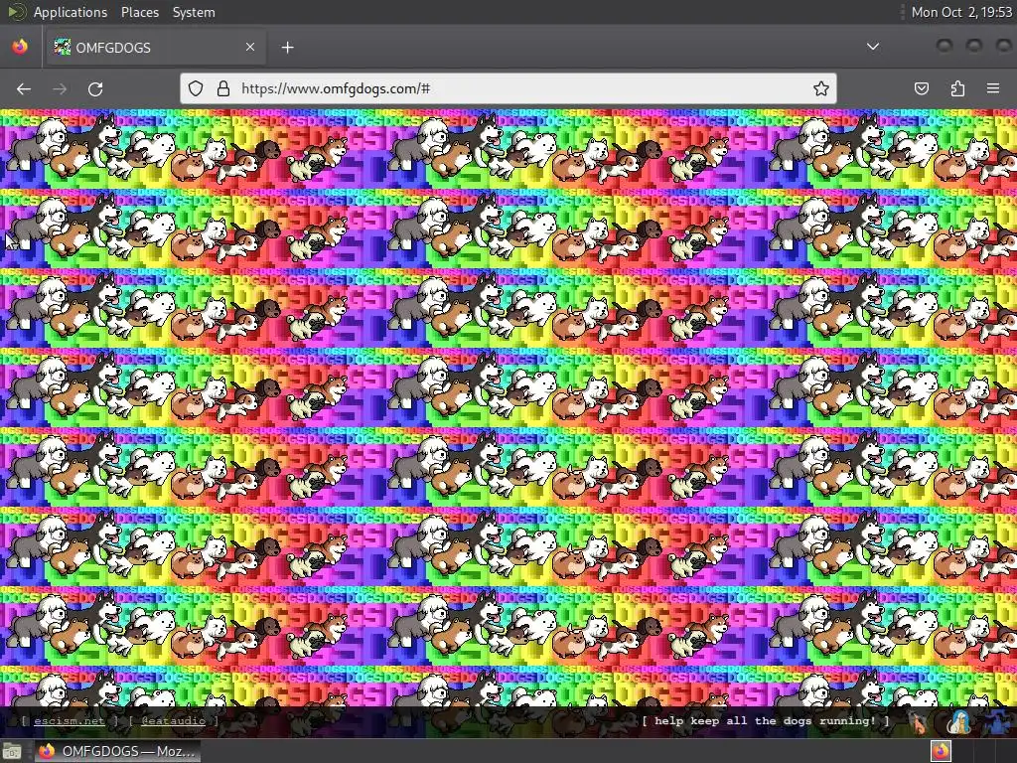The image size is (1017, 763).
Task: Select the OMFGDOGS browser tab
Action: click(154, 48)
